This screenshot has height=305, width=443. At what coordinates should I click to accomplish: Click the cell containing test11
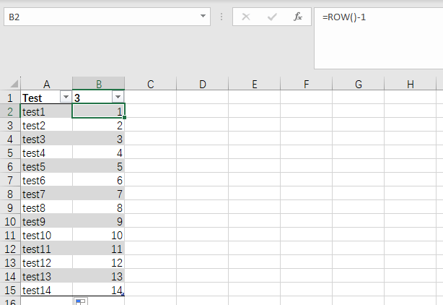coord(46,249)
